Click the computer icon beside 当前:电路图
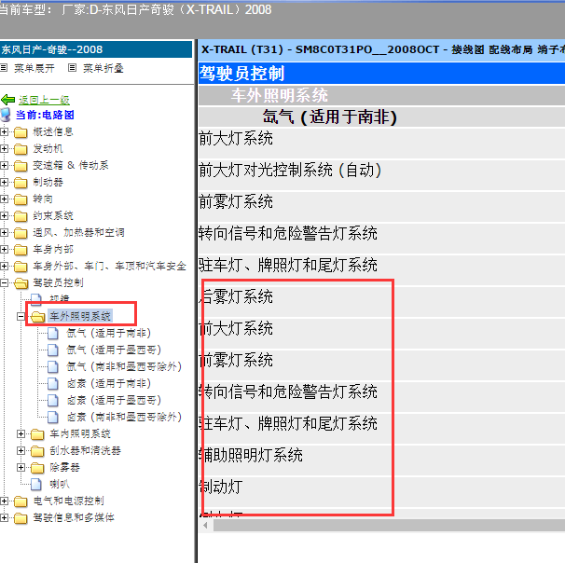 (x=6, y=115)
